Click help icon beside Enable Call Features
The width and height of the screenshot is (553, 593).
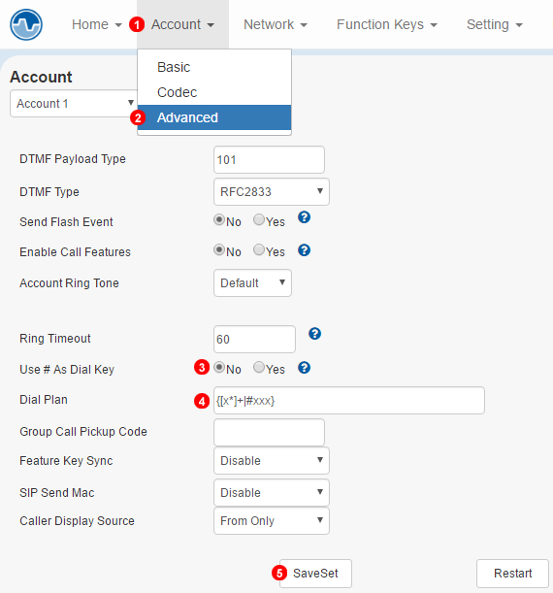tap(305, 250)
